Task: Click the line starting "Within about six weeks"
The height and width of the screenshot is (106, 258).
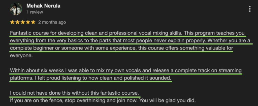Action: pos(125,70)
